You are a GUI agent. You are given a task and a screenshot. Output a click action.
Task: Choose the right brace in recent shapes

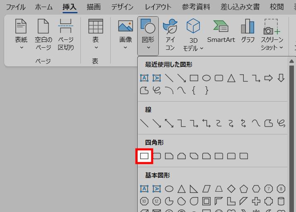click(x=206, y=90)
